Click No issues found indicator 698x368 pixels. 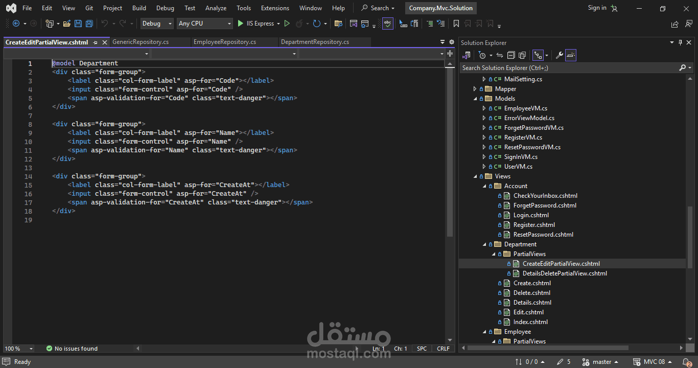tap(72, 349)
